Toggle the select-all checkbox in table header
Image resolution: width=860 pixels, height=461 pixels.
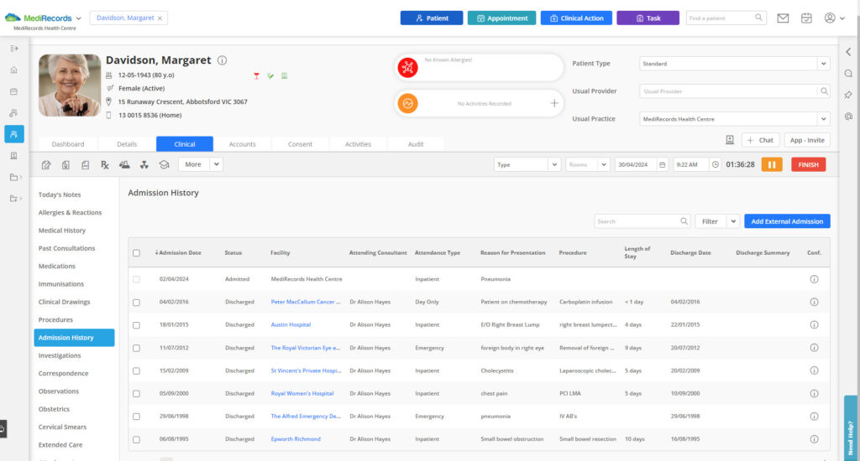[137, 252]
